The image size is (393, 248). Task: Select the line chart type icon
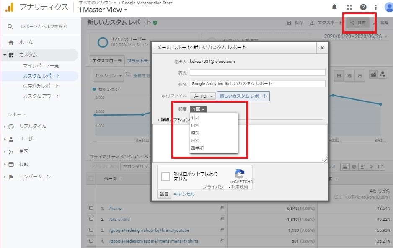pyautogui.click(x=373, y=75)
